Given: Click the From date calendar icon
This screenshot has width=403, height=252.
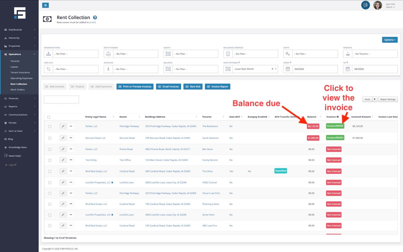Looking at the screenshot, I should (x=288, y=69).
